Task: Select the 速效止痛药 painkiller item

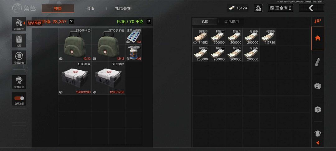Action: [133, 36]
